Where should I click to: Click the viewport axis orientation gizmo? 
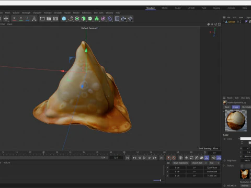[213, 32]
